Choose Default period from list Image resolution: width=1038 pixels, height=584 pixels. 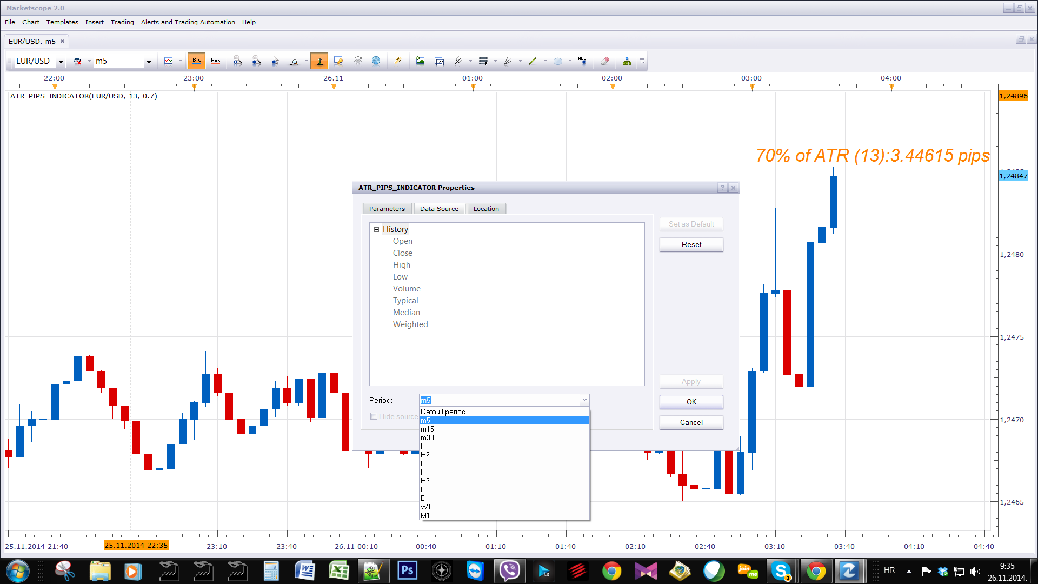tap(504, 412)
